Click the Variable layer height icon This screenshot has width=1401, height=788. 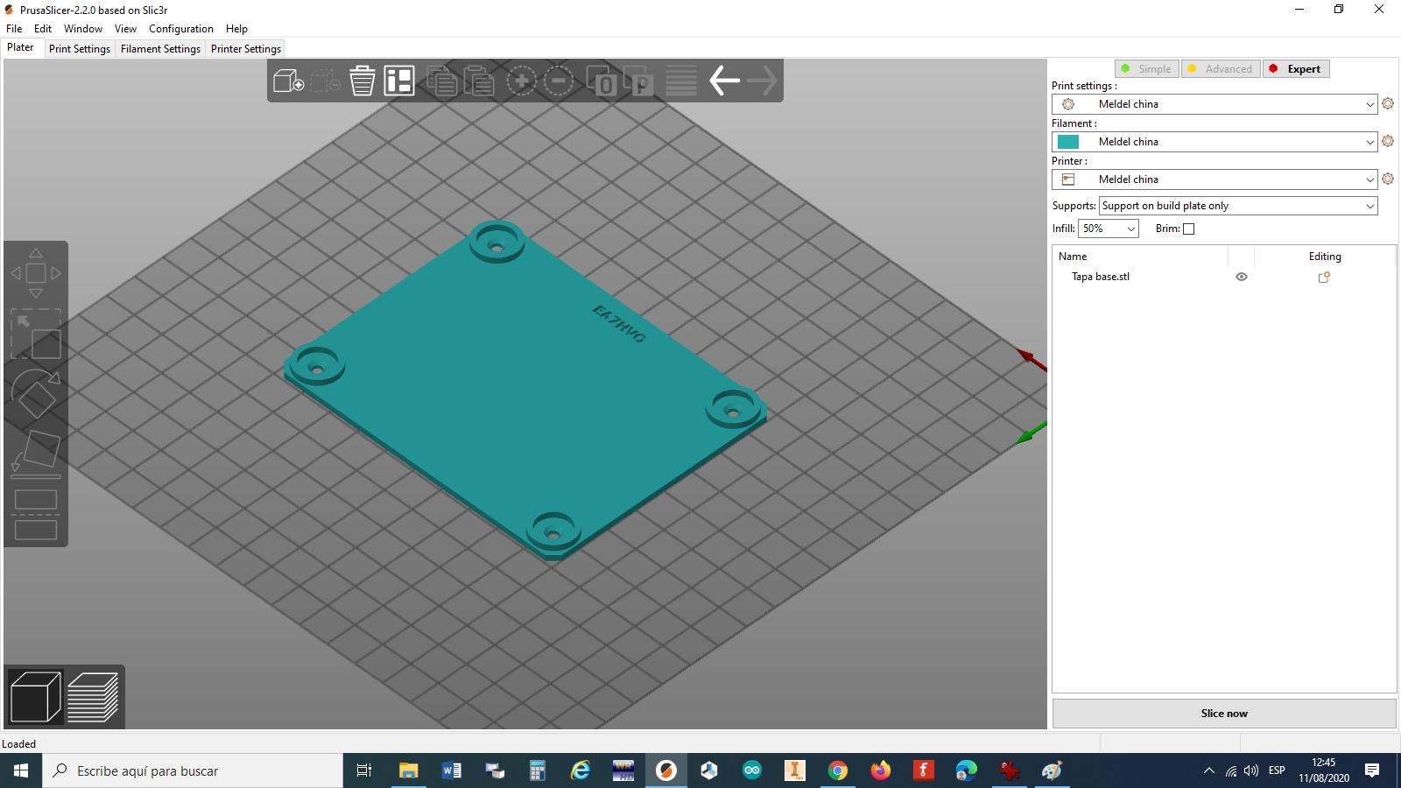681,81
